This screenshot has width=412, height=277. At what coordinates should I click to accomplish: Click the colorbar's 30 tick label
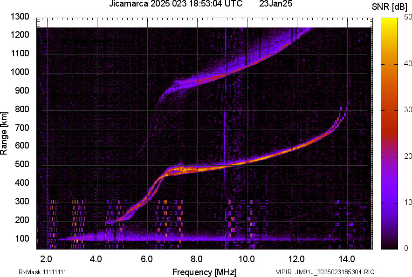click(x=407, y=109)
